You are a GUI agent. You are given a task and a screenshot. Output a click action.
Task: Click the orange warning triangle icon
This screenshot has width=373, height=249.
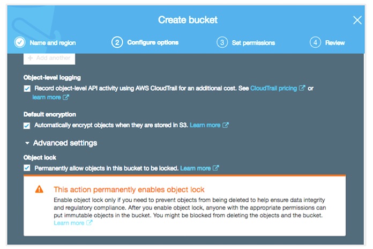point(39,189)
